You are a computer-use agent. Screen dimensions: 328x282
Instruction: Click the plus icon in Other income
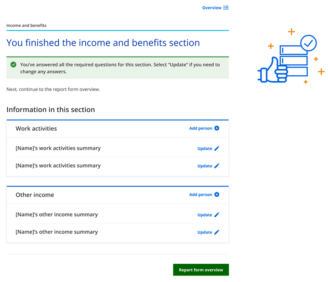pos(217,194)
